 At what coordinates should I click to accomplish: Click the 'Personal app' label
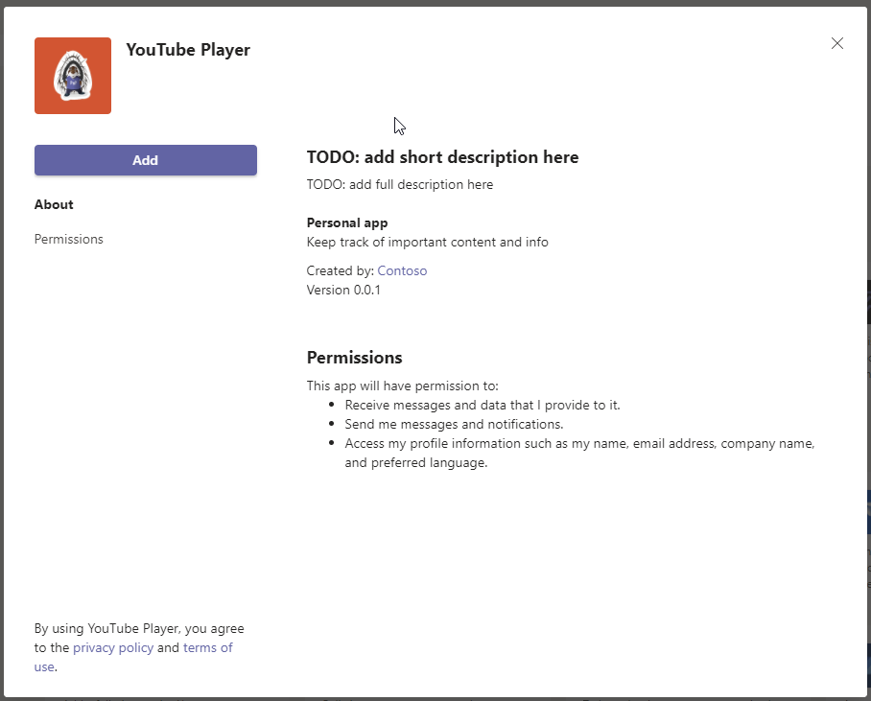point(347,222)
